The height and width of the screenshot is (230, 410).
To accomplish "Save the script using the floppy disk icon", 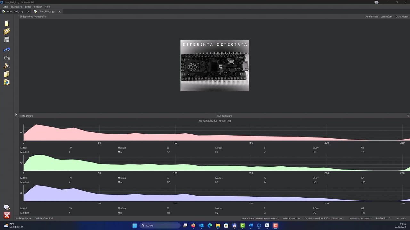I will coord(7,40).
